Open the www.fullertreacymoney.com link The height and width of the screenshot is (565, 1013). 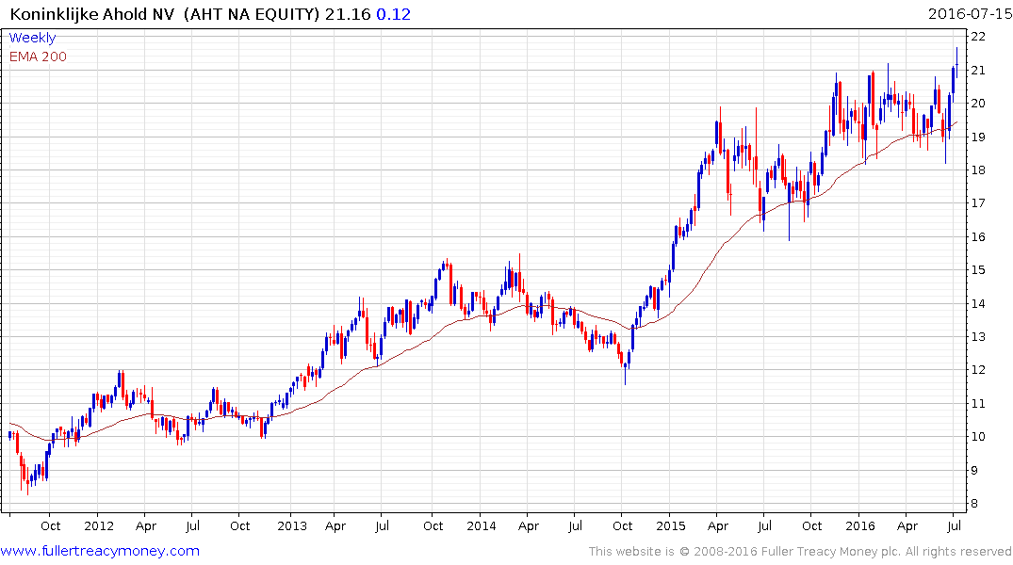(x=100, y=551)
